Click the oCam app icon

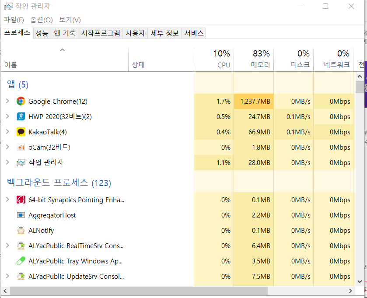(21, 147)
